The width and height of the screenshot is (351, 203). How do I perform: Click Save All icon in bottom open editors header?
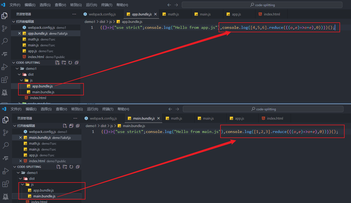pos(71,126)
